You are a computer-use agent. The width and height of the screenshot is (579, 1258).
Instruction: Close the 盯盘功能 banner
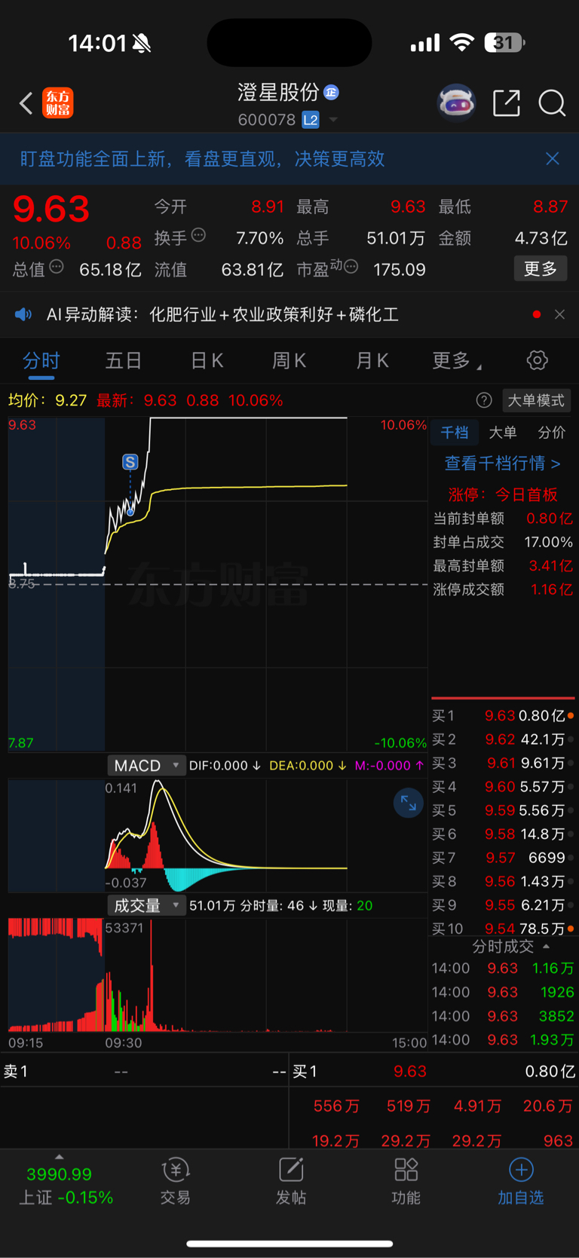(x=553, y=158)
